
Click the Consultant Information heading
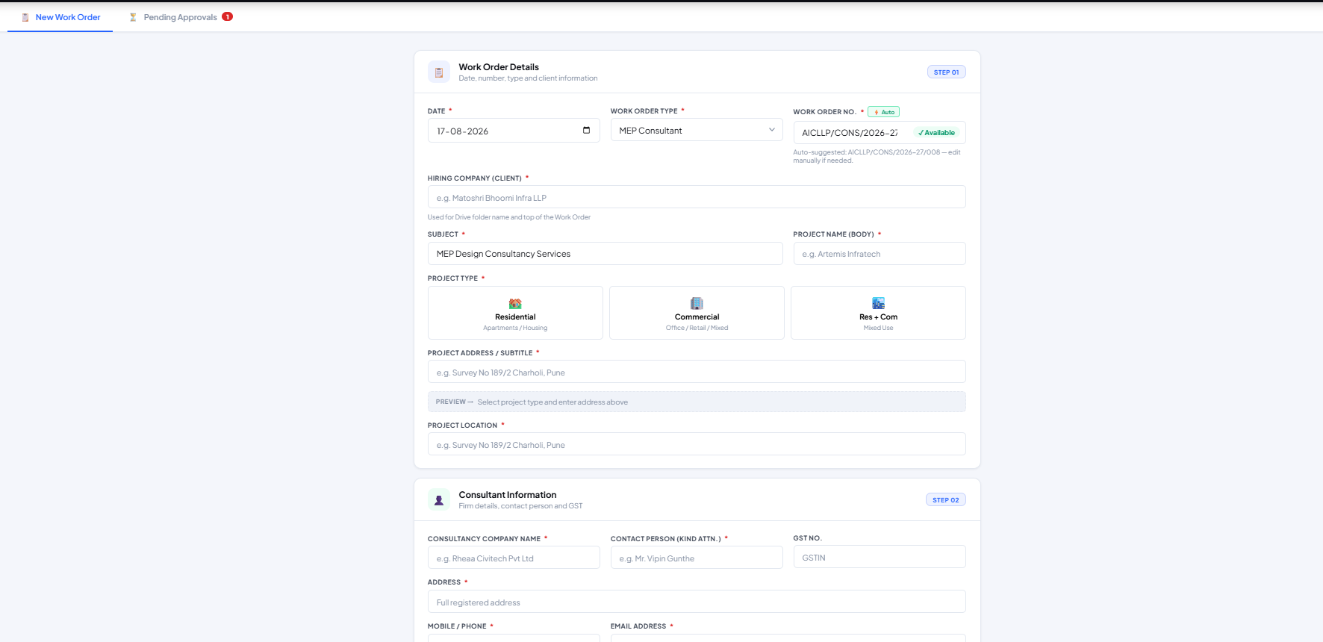(x=508, y=495)
